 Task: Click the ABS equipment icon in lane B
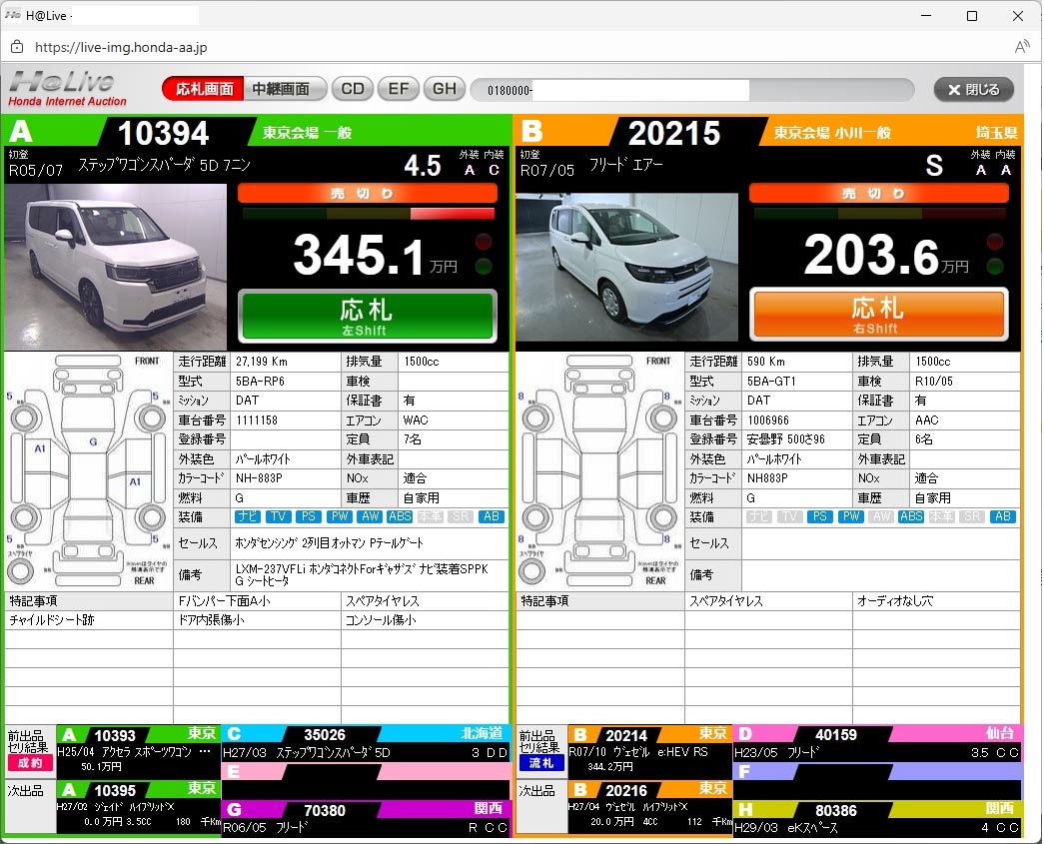(x=911, y=516)
